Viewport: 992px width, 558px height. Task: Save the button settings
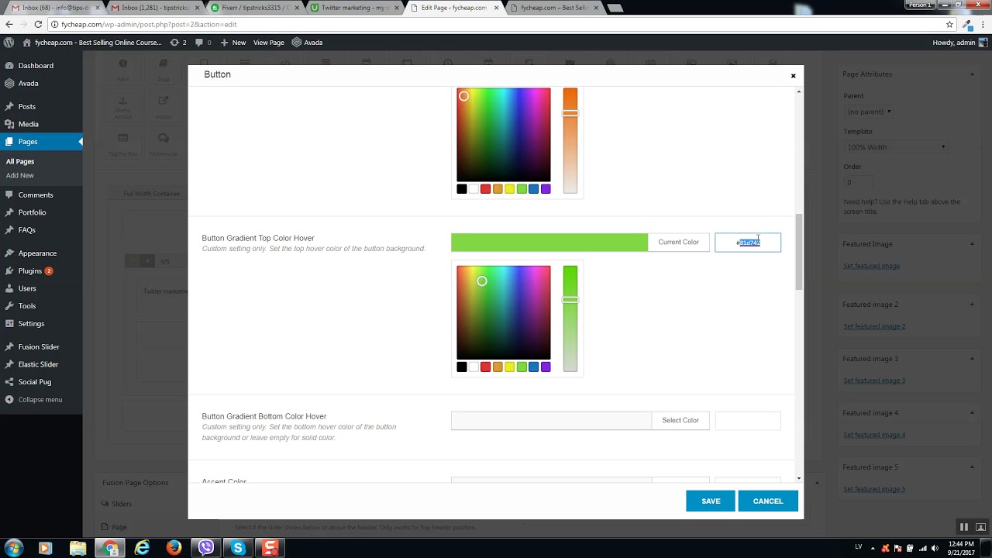pyautogui.click(x=711, y=501)
